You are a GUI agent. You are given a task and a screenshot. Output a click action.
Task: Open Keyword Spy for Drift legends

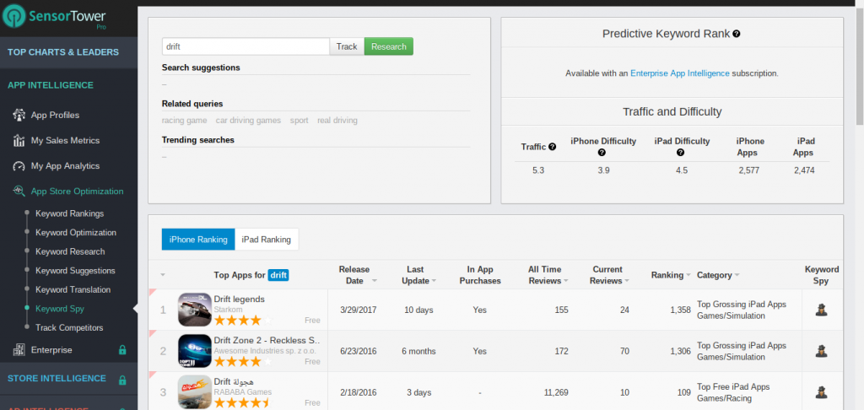[x=821, y=310]
